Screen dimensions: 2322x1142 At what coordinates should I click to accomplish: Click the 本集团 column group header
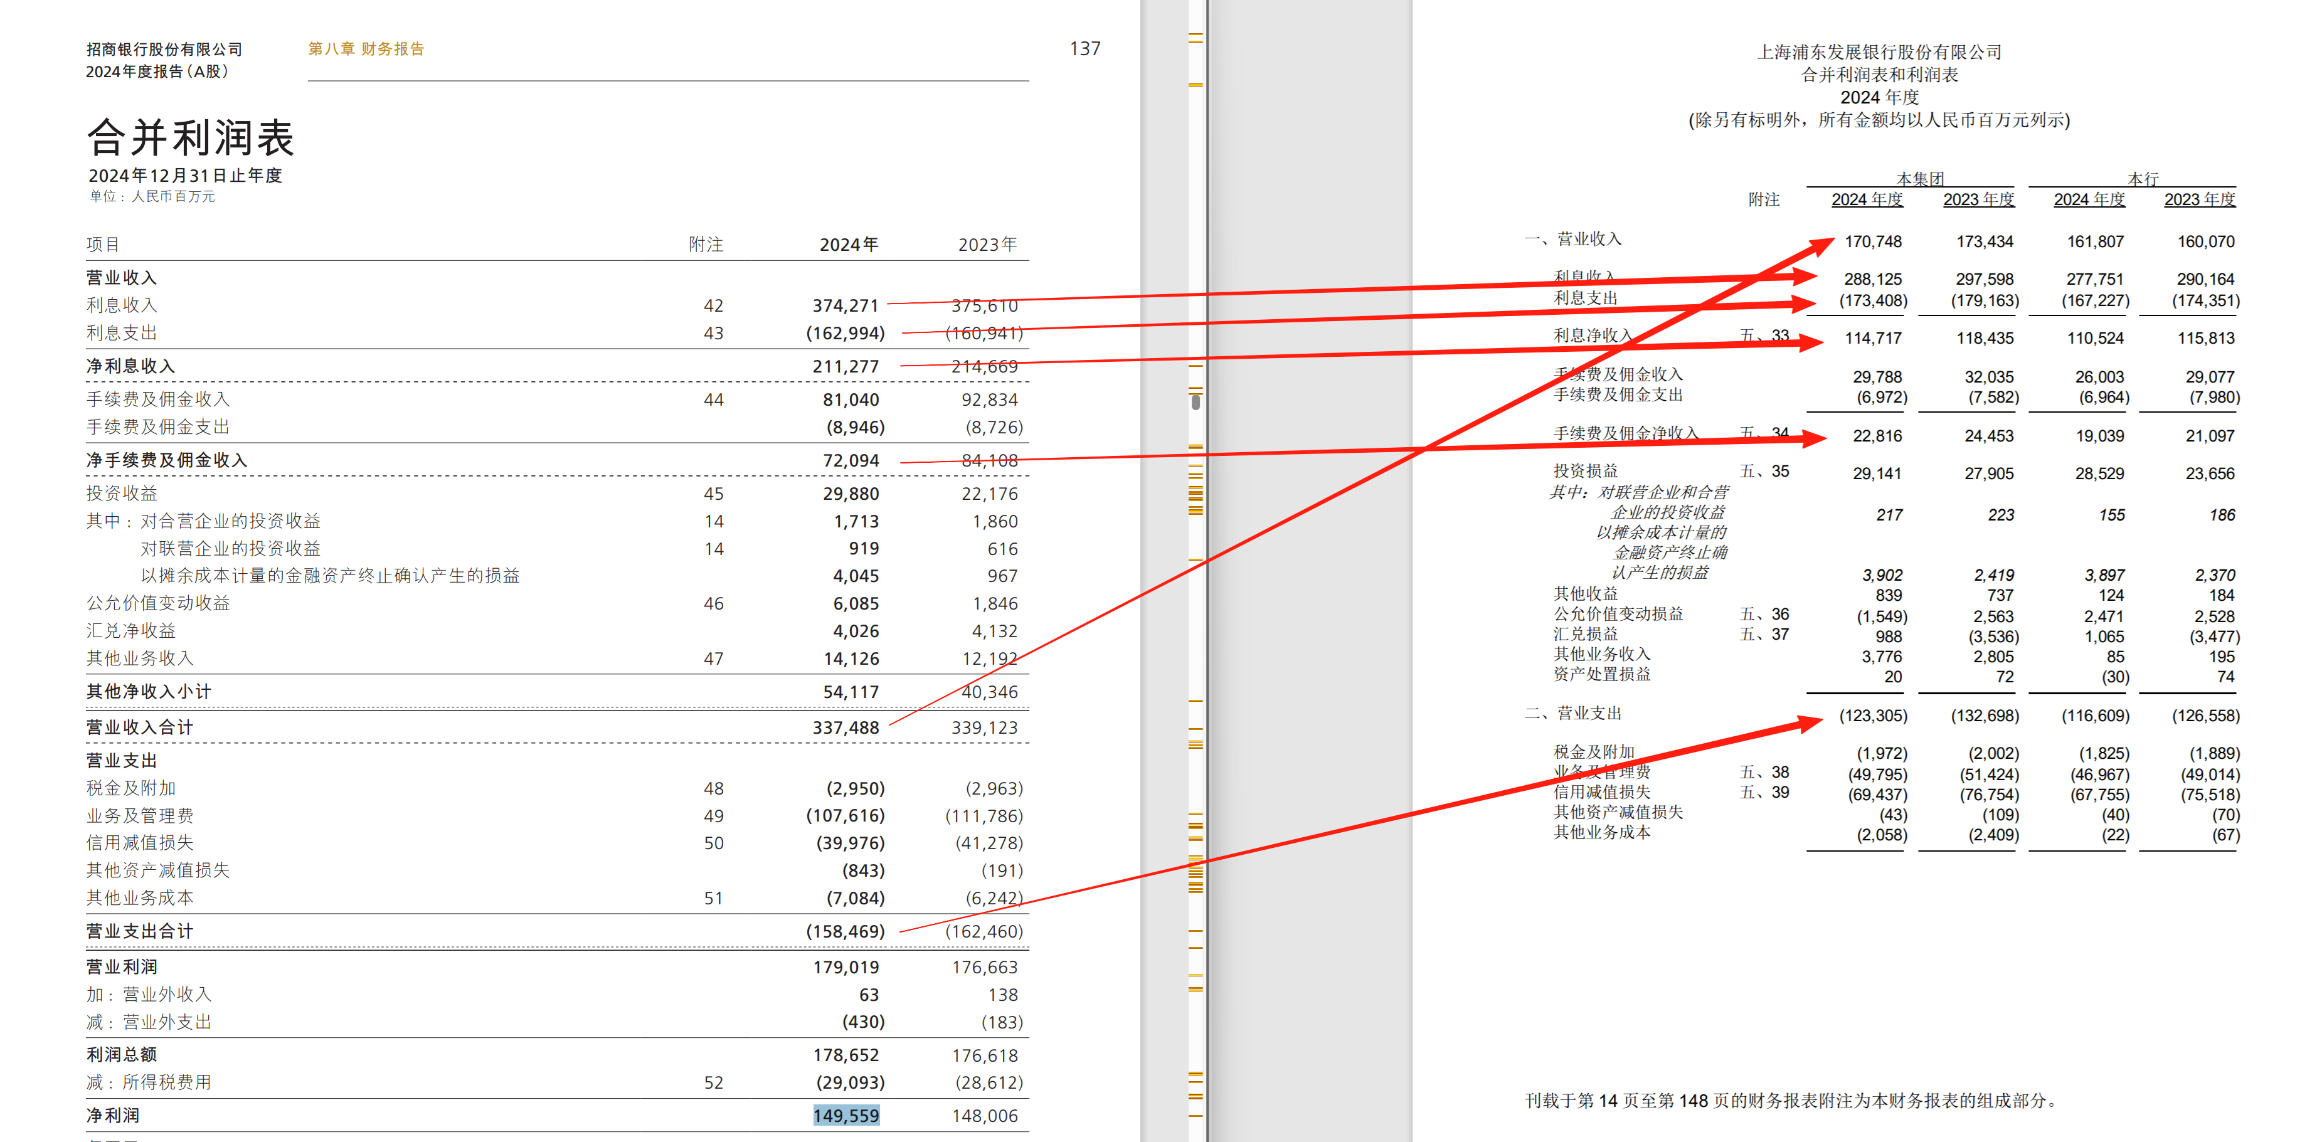(x=1920, y=179)
